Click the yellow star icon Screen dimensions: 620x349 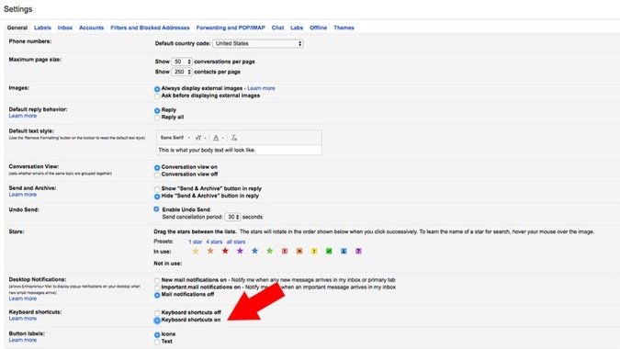pos(196,251)
